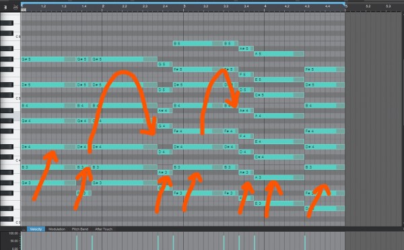This screenshot has width=404, height=250.
Task: Open the automation lane add/remove button
Action: (24, 229)
